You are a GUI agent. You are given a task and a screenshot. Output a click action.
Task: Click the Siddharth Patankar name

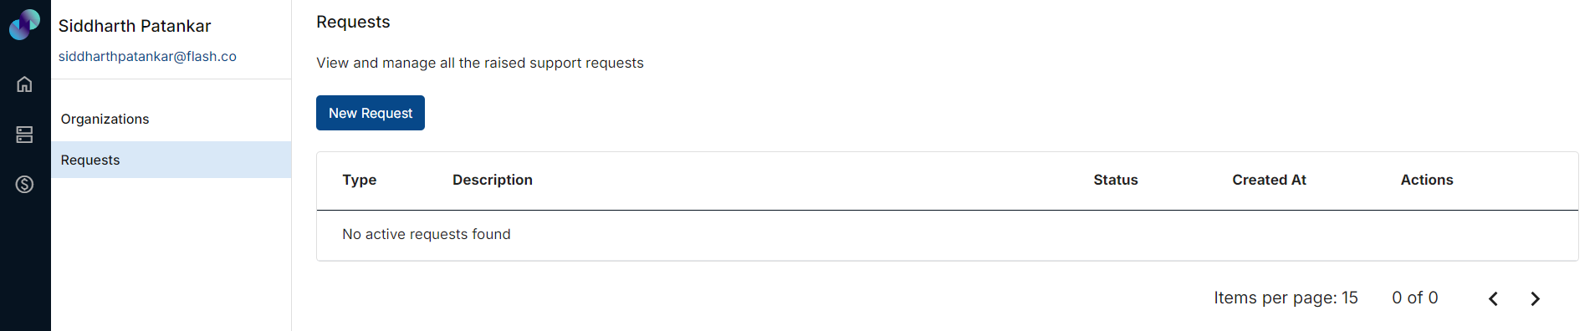[135, 26]
